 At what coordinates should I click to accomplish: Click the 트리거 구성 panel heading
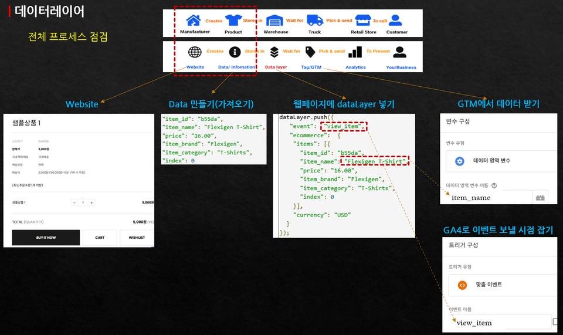463,245
